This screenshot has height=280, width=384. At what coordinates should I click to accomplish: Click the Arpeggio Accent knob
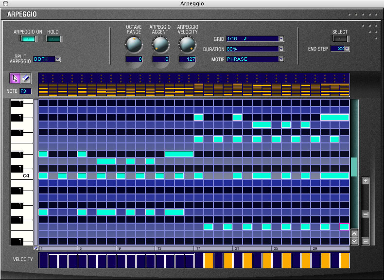click(160, 45)
